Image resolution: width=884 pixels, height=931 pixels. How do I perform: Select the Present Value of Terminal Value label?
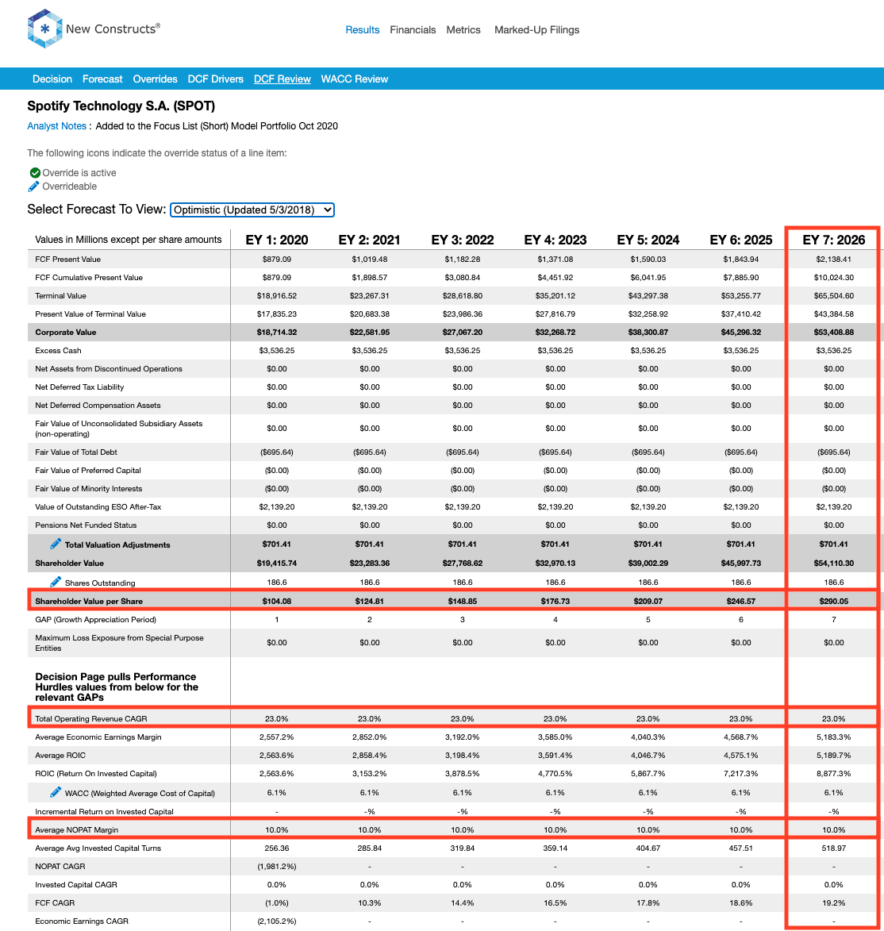(x=90, y=314)
